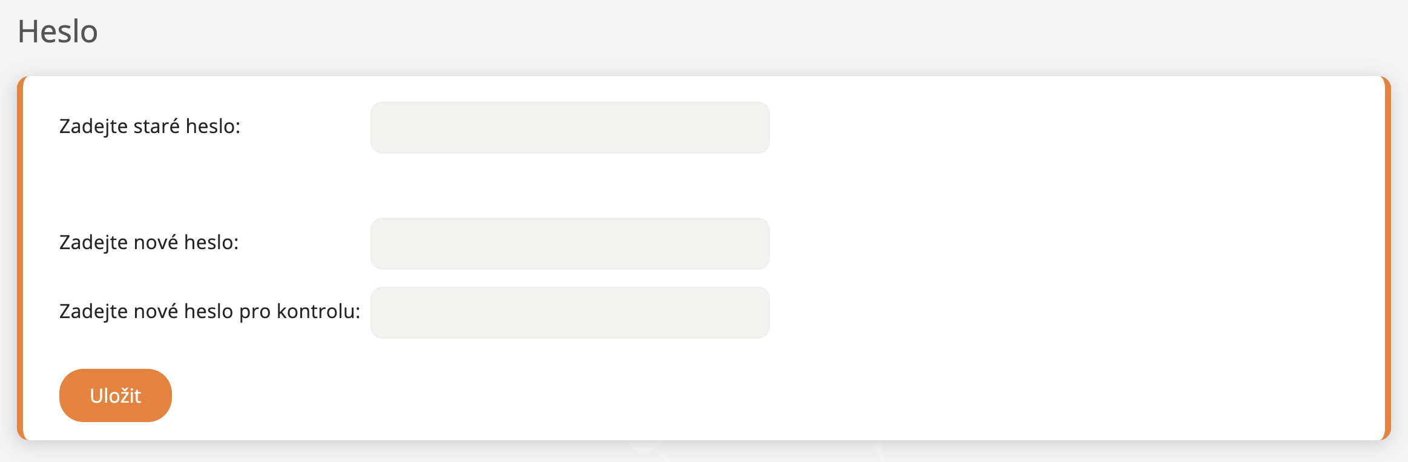Screen dimensions: 1408x462
Task: Click the Heslo title above the form
Action: coord(58,31)
